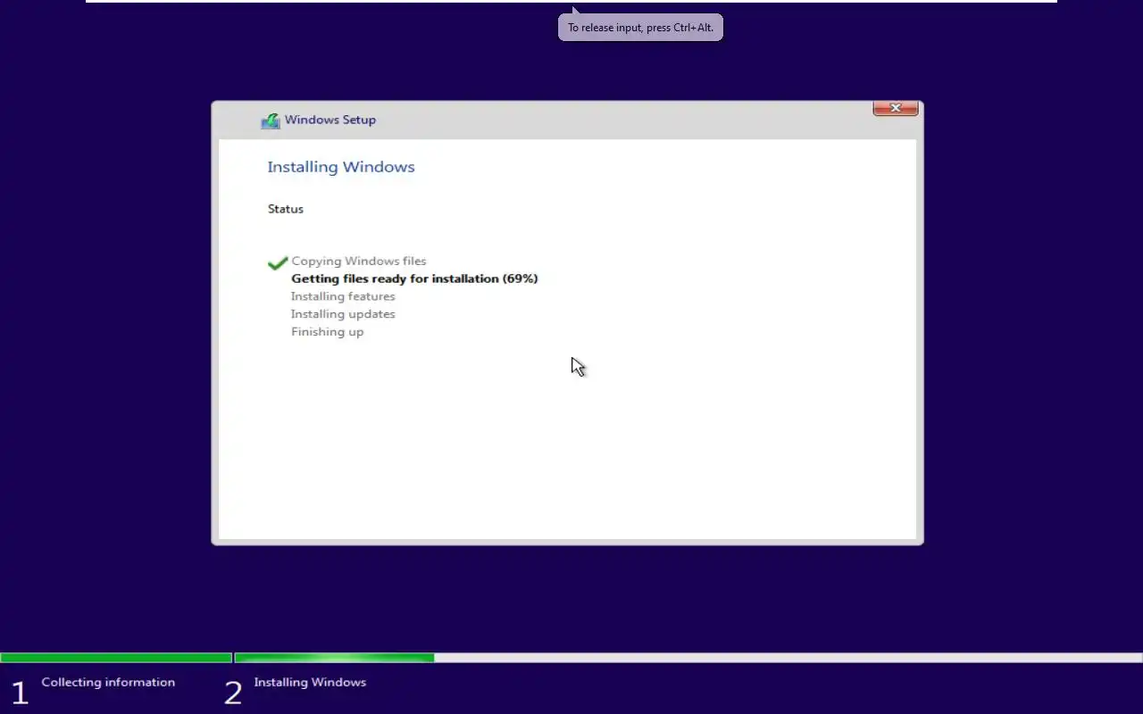Click step 1 'Collecting information' label
1143x714 pixels.
pyautogui.click(x=108, y=682)
